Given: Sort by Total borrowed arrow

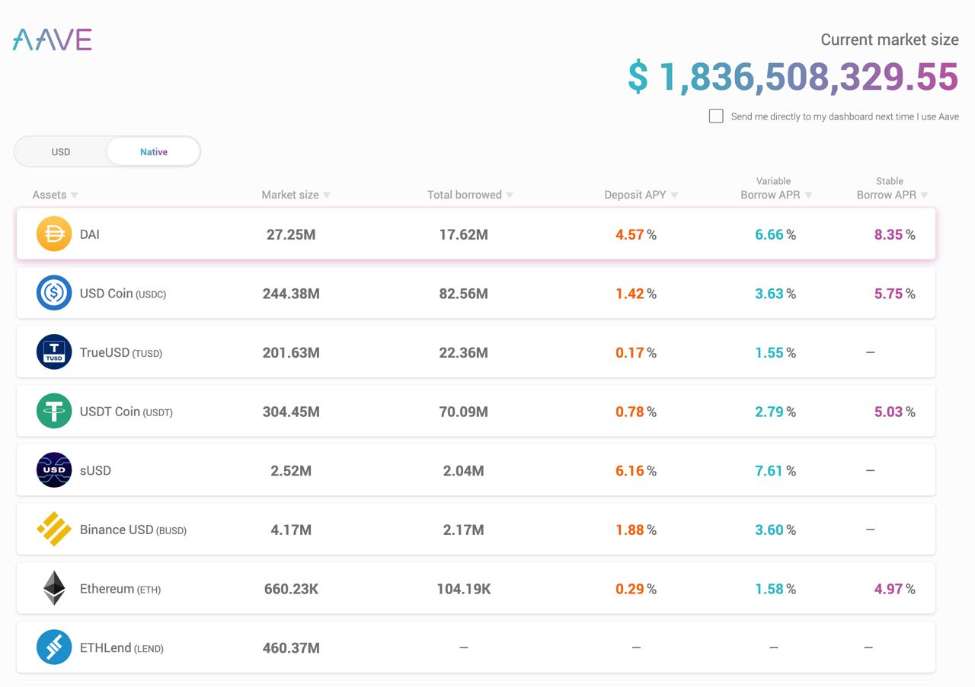Looking at the screenshot, I should [510, 196].
